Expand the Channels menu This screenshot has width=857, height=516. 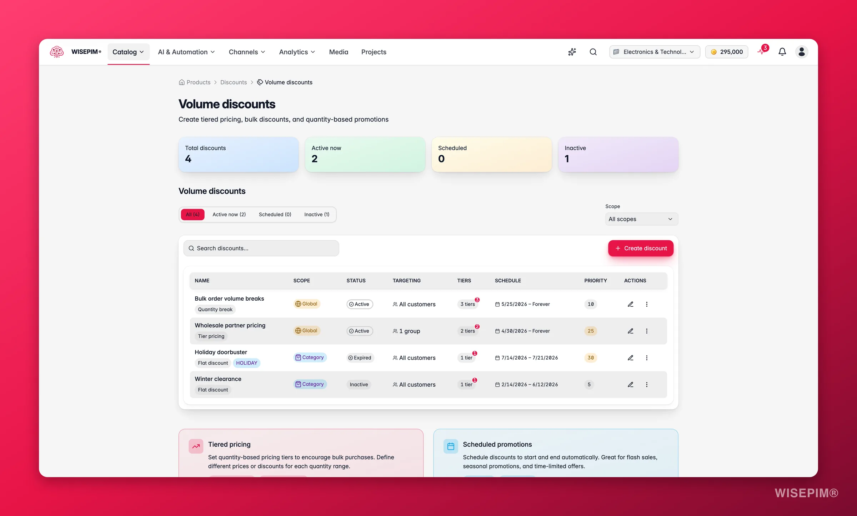(247, 52)
